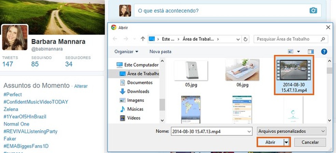Viewport: 336px width, 153px height.
Task: Click O que está acontecendo tweet box
Action: point(227,11)
